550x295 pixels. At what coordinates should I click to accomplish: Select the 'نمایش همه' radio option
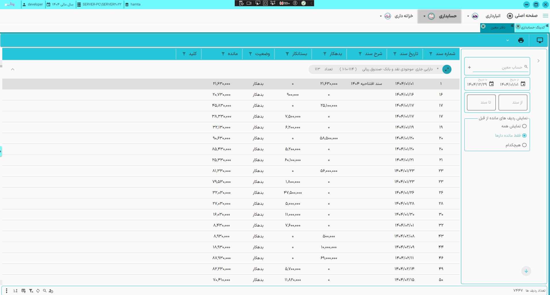click(x=524, y=126)
